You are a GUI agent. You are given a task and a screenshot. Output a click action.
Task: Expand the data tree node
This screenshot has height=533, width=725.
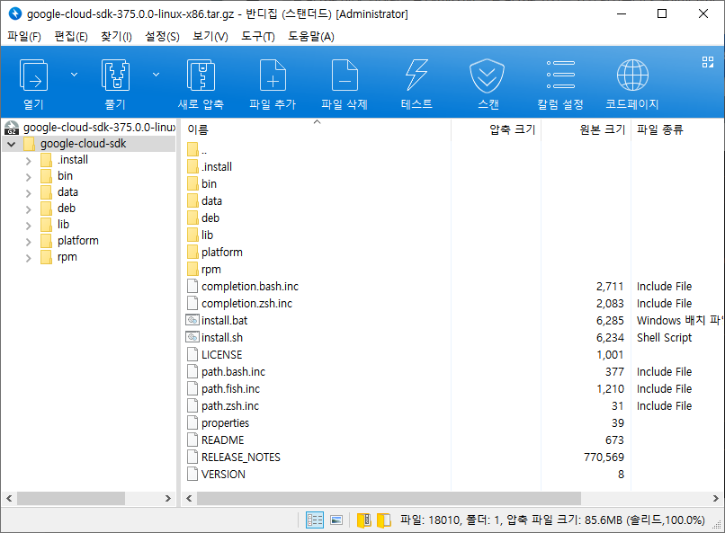point(28,193)
